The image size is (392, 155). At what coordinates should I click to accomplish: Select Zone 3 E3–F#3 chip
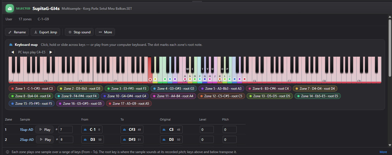(127, 89)
